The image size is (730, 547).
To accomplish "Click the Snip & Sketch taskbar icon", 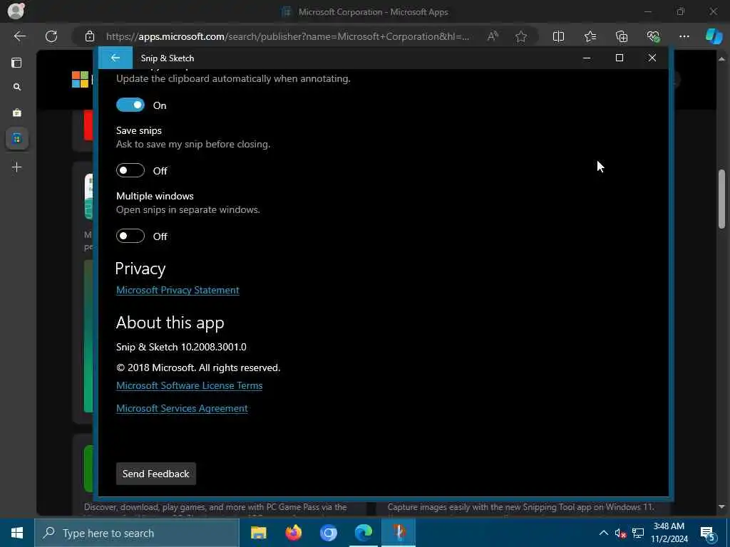I will tap(399, 533).
